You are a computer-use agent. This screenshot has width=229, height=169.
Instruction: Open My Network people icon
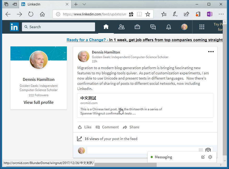tap(121, 27)
